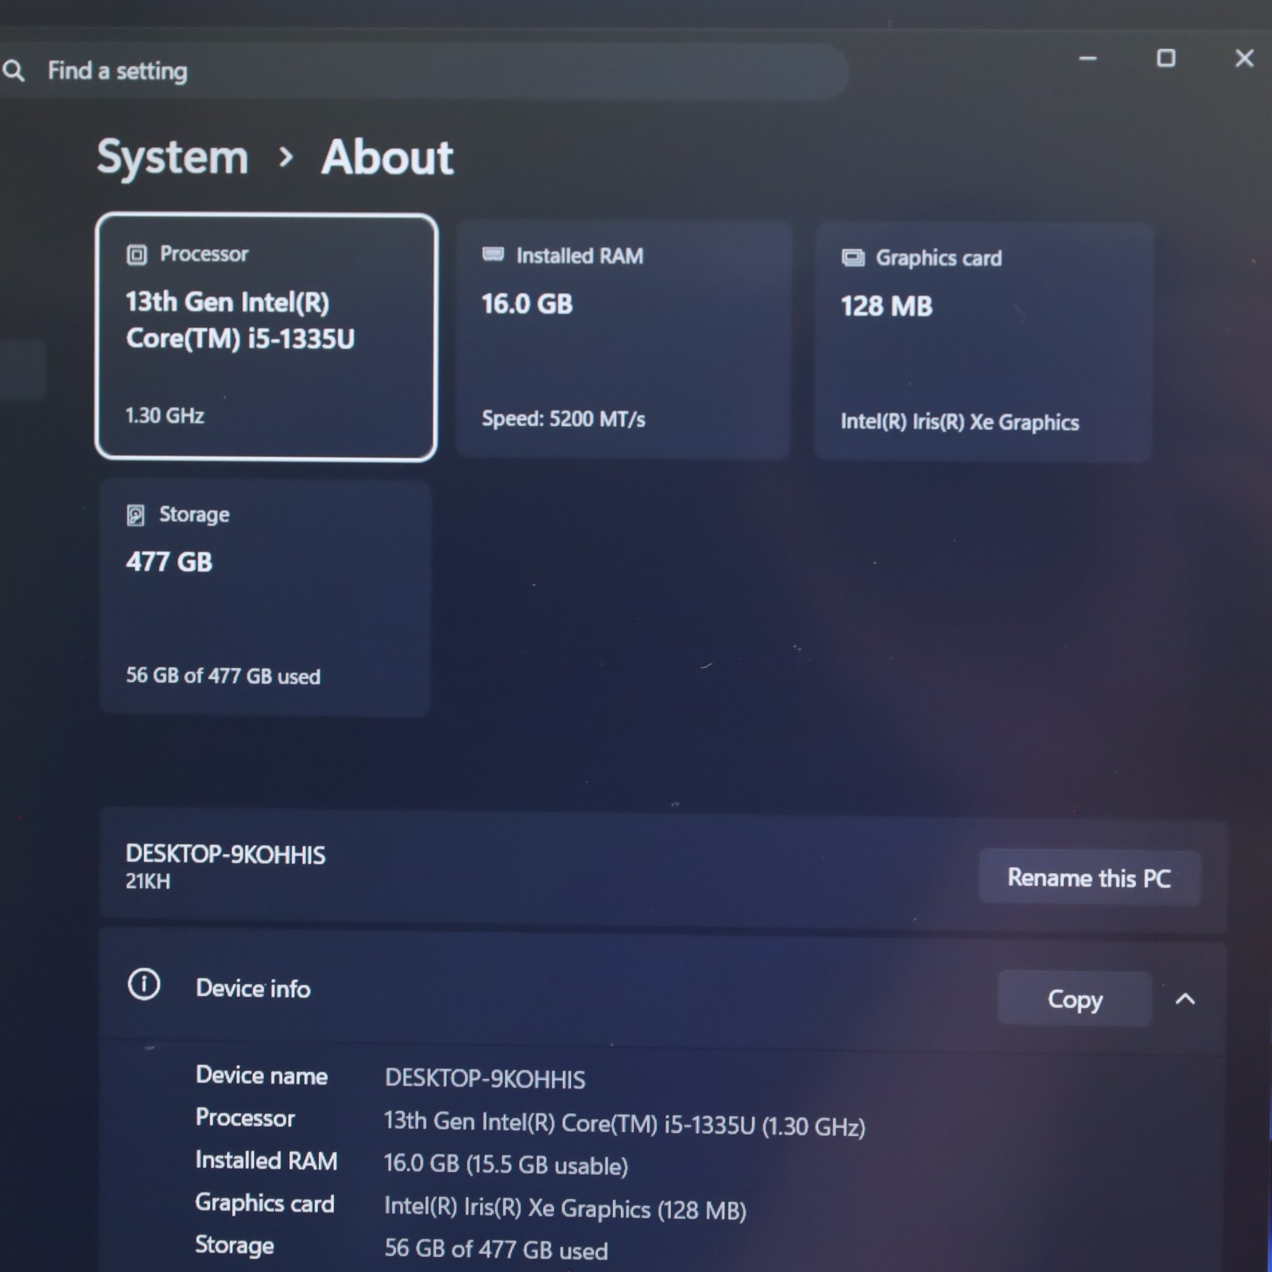This screenshot has height=1272, width=1272.
Task: Open the Storage card
Action: [266, 598]
